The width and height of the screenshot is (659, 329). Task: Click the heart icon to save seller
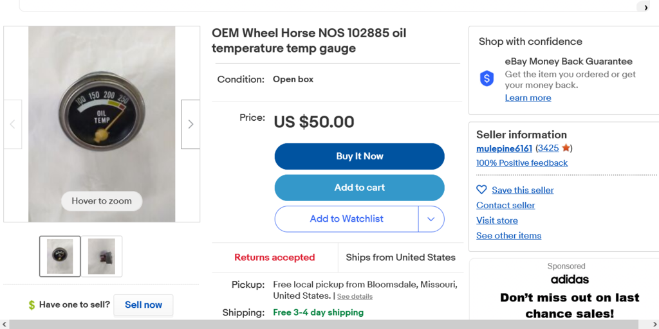tap(481, 190)
